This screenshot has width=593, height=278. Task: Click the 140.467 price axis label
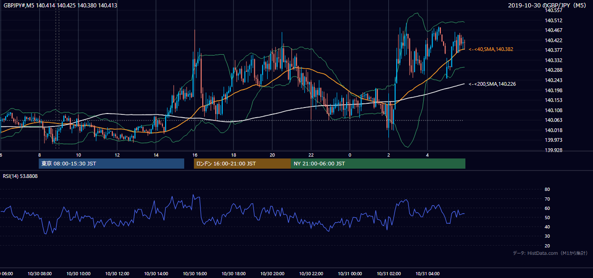point(554,30)
